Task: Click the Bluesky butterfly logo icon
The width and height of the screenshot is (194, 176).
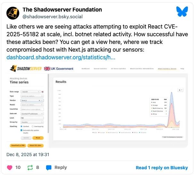Action: [182, 12]
